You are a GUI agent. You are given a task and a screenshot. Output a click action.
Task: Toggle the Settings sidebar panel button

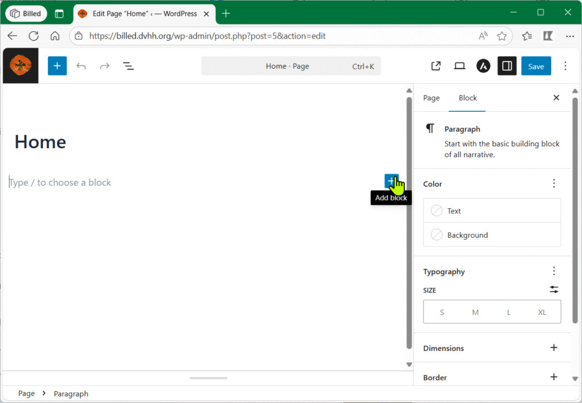click(x=507, y=66)
